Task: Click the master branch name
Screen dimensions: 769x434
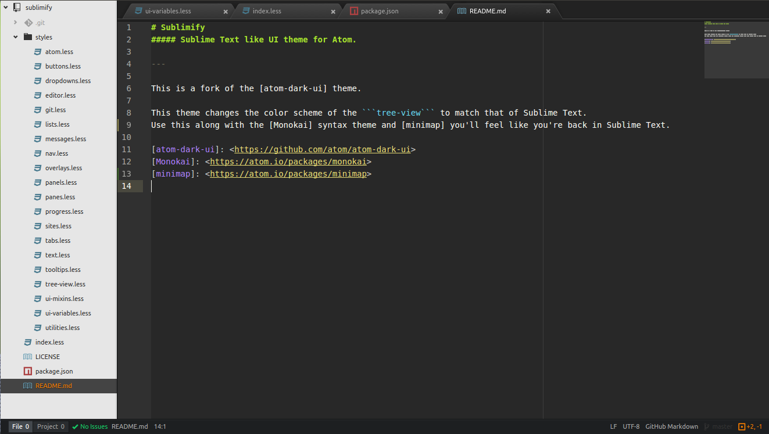Action: coord(722,426)
